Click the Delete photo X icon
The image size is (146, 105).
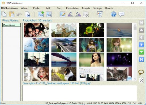point(86,14)
